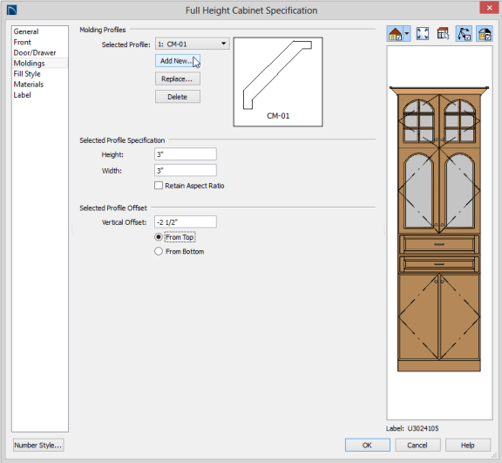
Task: Click the Chief Architect logo in title bar
Action: [11, 10]
